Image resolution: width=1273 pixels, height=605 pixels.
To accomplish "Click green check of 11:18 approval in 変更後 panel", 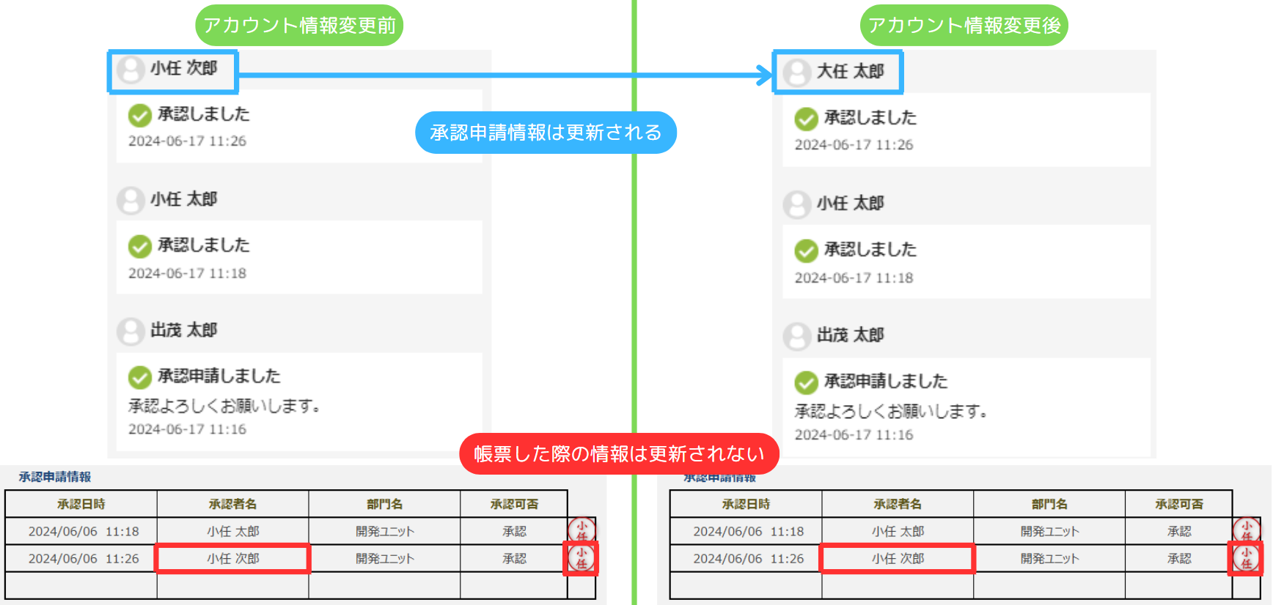I will 807,250.
